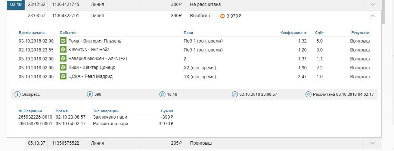Select the 02.10 date tab

[x=16, y=4]
